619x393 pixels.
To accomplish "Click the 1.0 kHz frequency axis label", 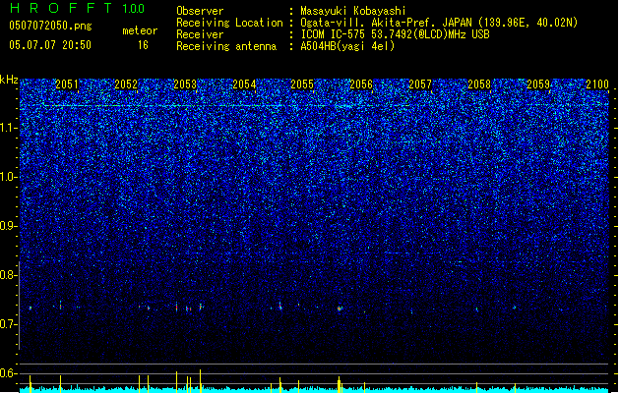I will click(8, 177).
